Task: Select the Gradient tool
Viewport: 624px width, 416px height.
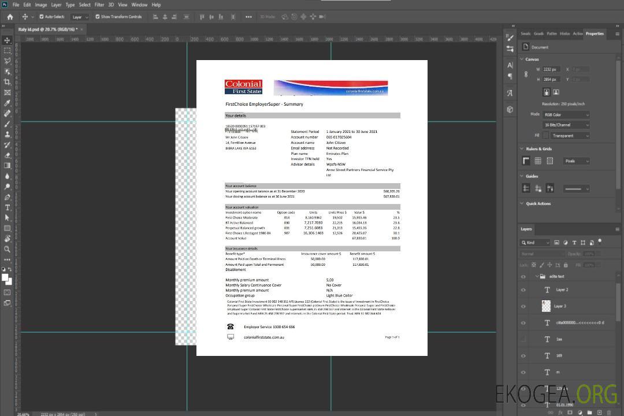Action: pyautogui.click(x=7, y=166)
